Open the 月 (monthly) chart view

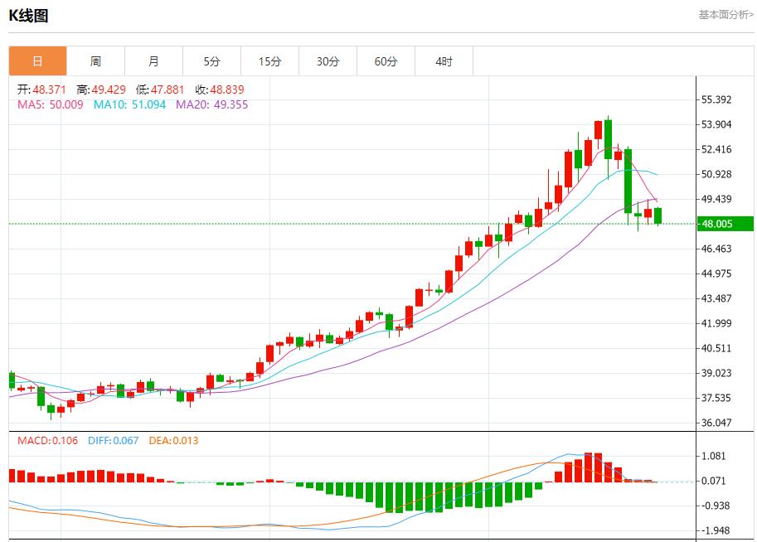(x=155, y=60)
